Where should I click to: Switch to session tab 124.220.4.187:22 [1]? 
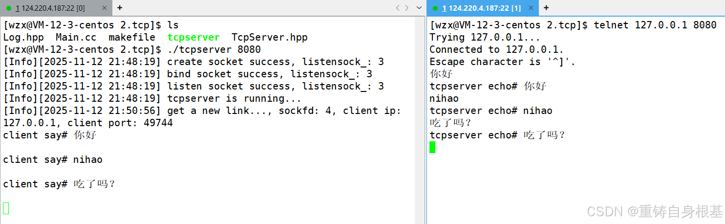click(483, 8)
